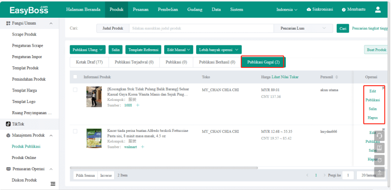Viewport: 391px width, 190px height.
Task: Click the Cari search button
Action: click(x=343, y=29)
